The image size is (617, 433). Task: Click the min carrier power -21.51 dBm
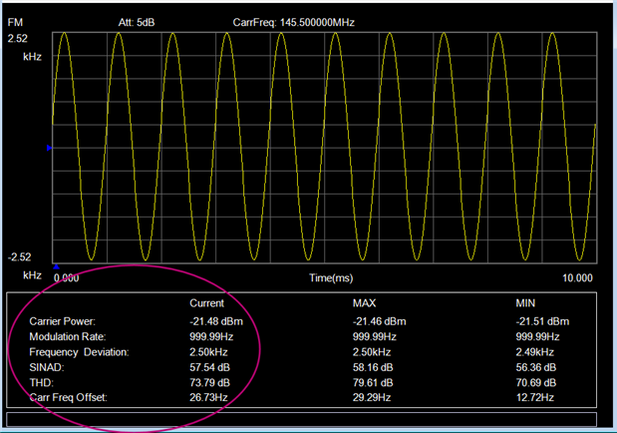542,321
